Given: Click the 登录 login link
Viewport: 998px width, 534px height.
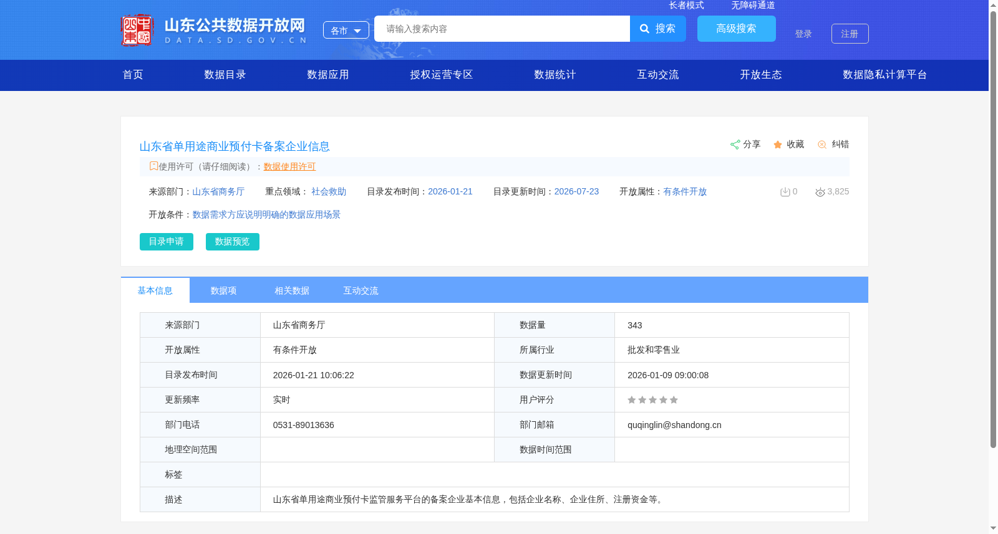Looking at the screenshot, I should tap(803, 34).
